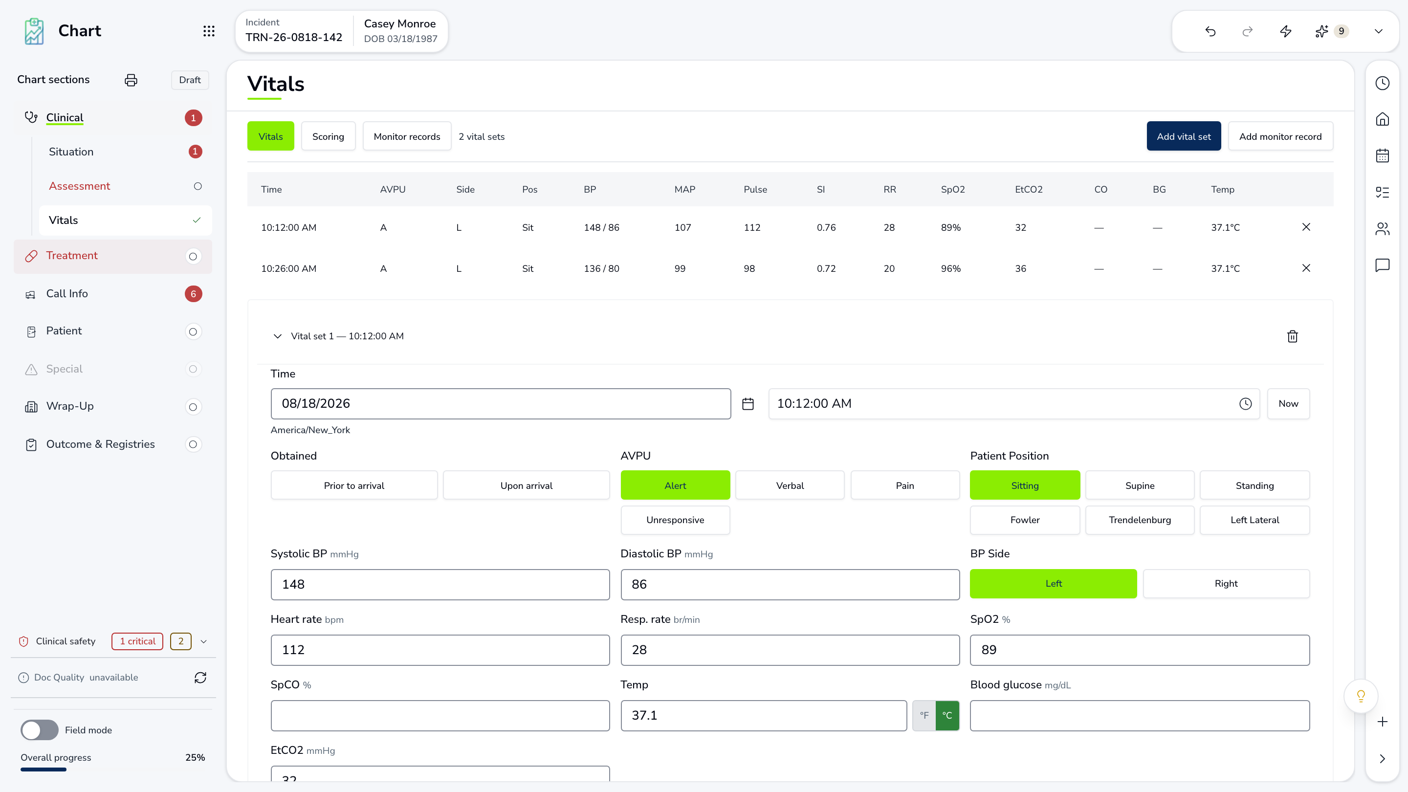Open the checklist icon in right rail

click(x=1382, y=193)
